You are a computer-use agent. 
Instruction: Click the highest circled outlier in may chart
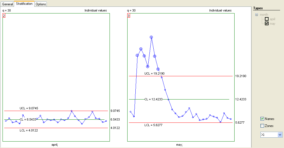[151, 37]
